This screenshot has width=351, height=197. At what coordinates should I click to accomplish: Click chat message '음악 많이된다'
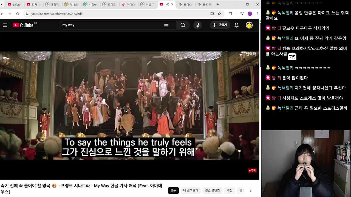click(x=295, y=78)
